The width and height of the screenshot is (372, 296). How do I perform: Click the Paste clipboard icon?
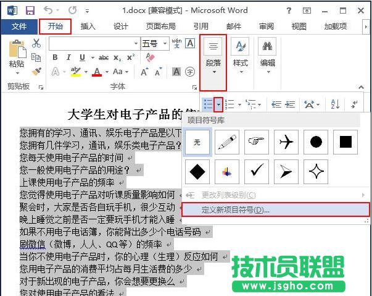click(x=17, y=49)
